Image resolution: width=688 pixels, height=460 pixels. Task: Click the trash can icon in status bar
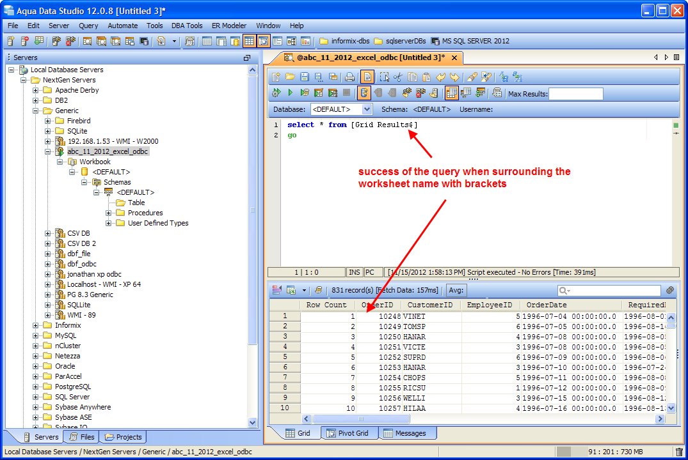point(679,452)
